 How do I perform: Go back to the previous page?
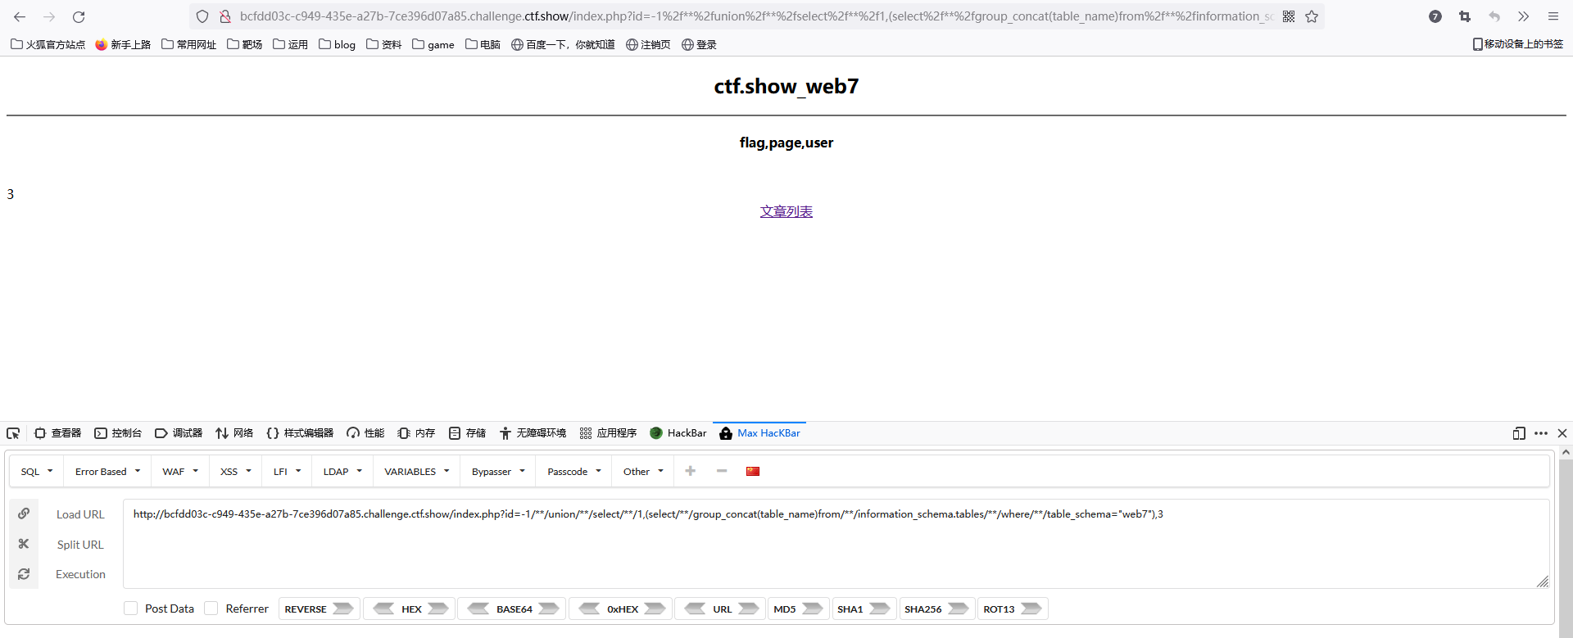(x=20, y=16)
